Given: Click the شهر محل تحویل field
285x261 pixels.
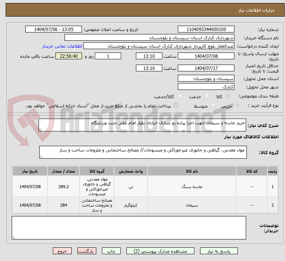Looking at the screenshot, I should pos(206,86).
